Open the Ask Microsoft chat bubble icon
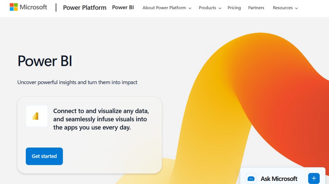This screenshot has width=329, height=184. tap(251, 179)
